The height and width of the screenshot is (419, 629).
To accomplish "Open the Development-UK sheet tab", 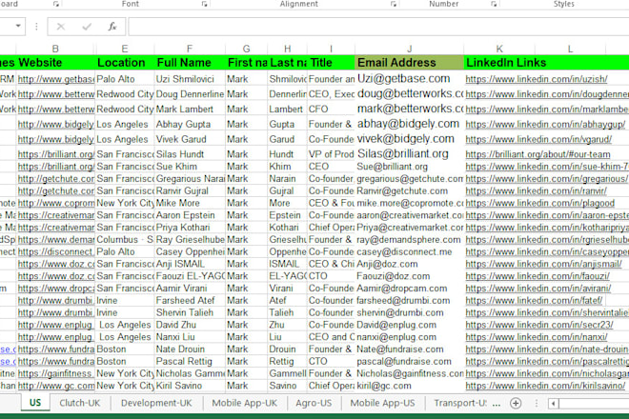I will [156, 403].
